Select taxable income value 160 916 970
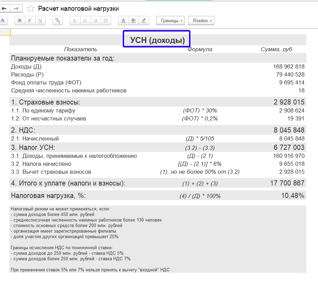The height and width of the screenshot is (289, 318). click(x=289, y=156)
